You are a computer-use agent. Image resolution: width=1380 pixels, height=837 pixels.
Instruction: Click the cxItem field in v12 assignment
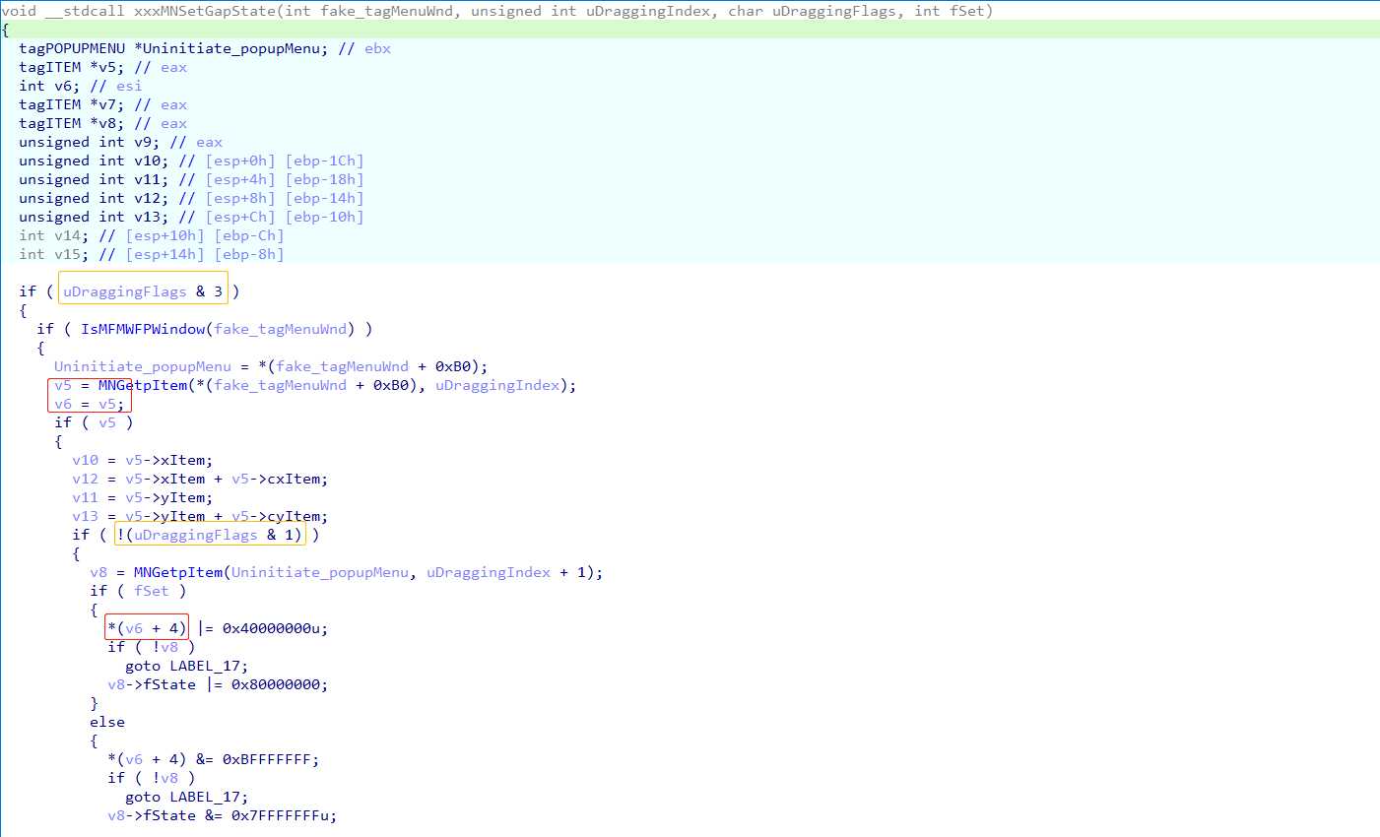pyautogui.click(x=294, y=479)
